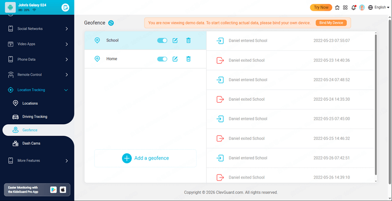The image size is (392, 201).
Task: Open Dash Cams page
Action: (x=31, y=143)
